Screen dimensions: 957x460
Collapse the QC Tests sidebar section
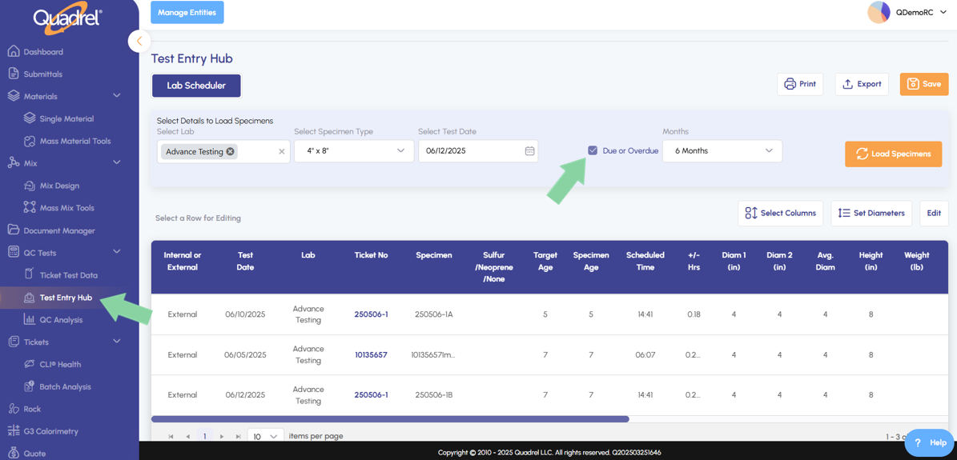117,252
